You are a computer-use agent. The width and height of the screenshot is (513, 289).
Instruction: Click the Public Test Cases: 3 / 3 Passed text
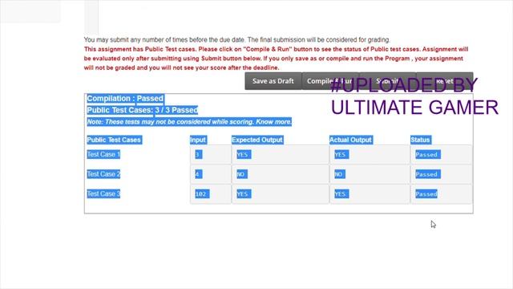click(x=143, y=110)
